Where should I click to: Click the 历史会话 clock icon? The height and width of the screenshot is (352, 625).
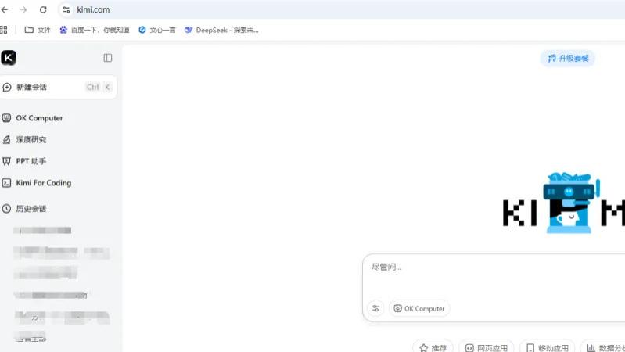click(6, 209)
